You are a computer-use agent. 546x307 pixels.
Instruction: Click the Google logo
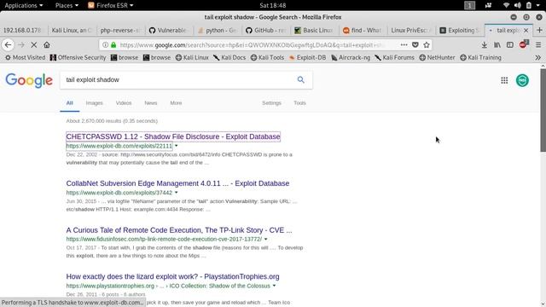point(29,80)
